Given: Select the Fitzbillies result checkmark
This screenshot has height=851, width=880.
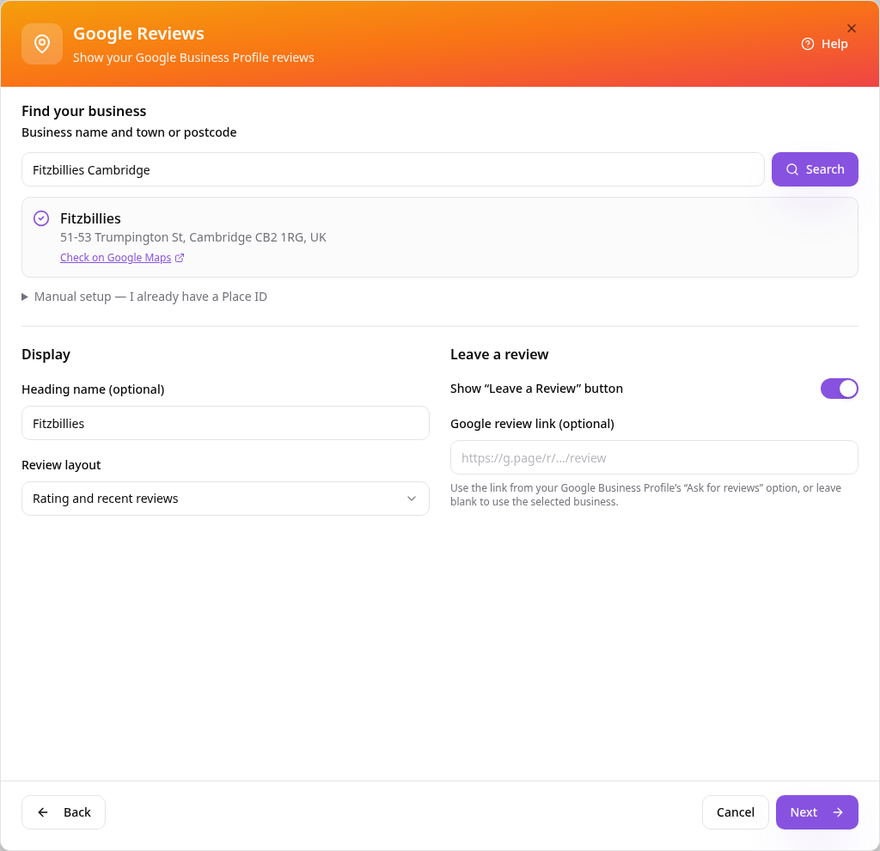Looking at the screenshot, I should (41, 218).
